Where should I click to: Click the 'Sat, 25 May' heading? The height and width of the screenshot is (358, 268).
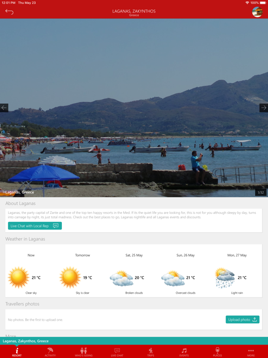[x=134, y=255]
